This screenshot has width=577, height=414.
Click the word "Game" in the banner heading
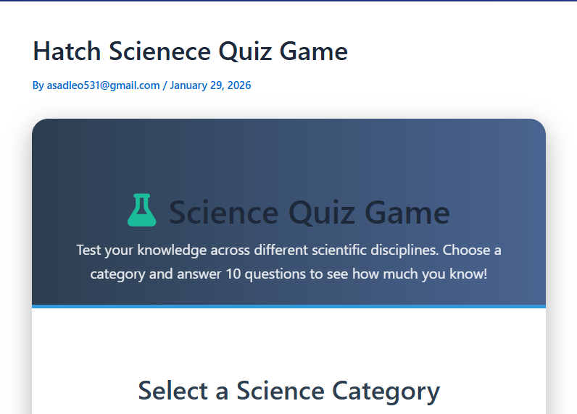click(x=407, y=213)
